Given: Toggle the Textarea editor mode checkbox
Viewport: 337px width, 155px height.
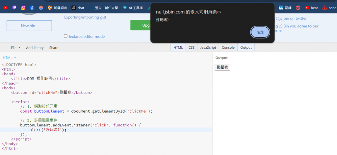Looking at the screenshot, I should (x=66, y=36).
